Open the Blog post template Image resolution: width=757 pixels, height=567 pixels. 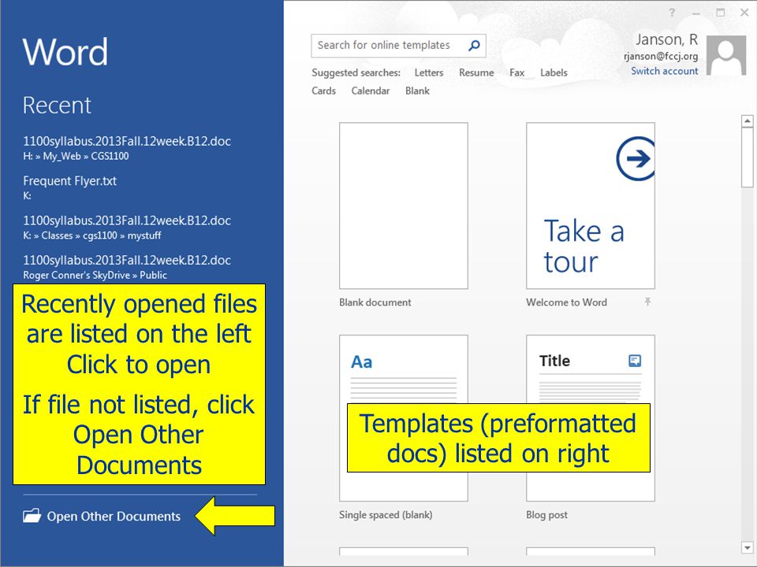click(591, 418)
